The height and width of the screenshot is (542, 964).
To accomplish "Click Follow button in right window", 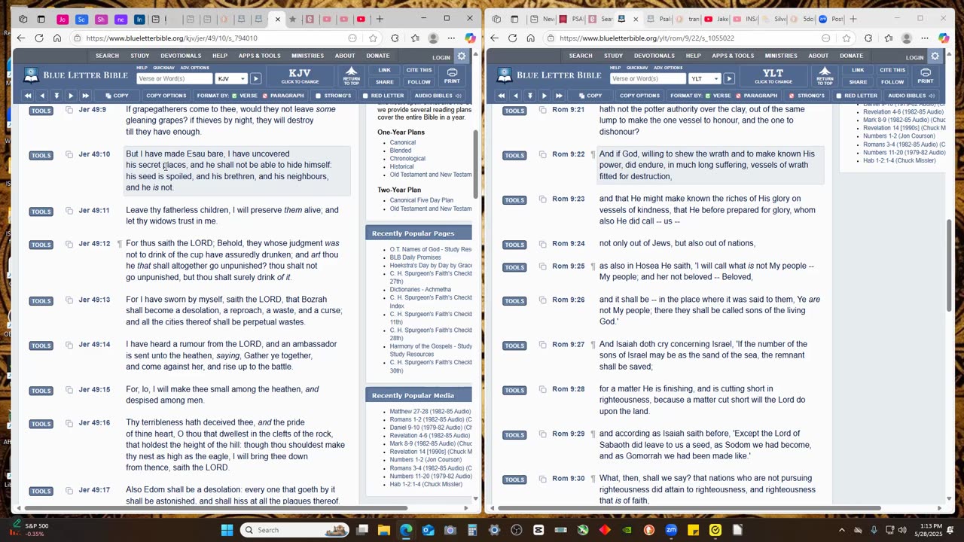I will click(892, 82).
